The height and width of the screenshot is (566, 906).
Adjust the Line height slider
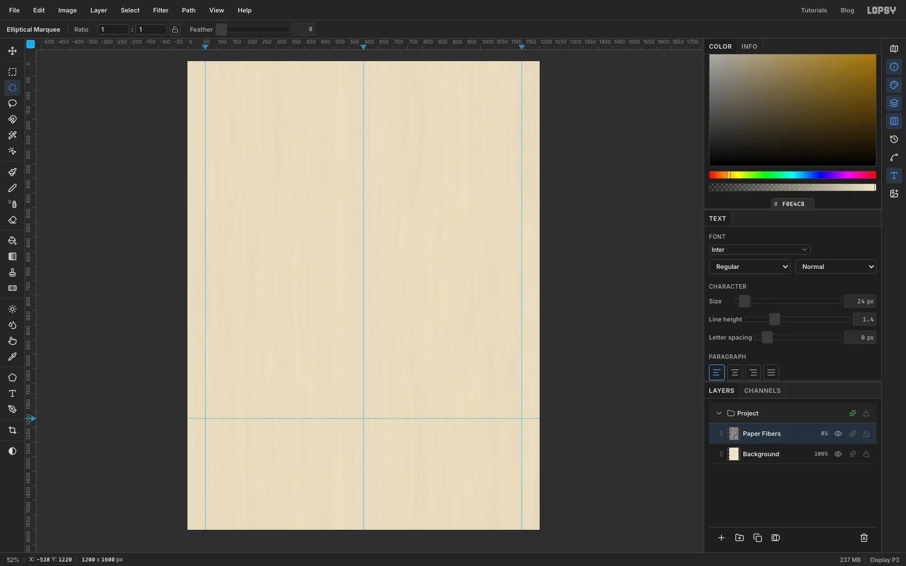(797, 319)
